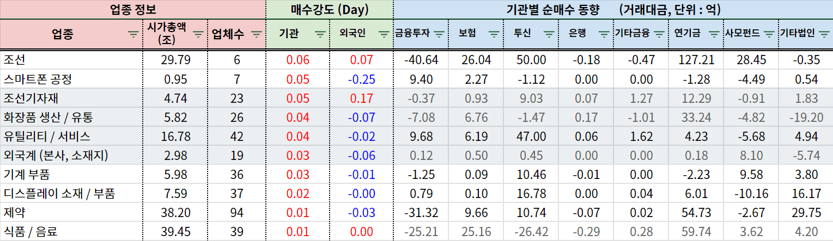Select the 조선 row cell
This screenshot has width=833, height=241.
pos(71,59)
